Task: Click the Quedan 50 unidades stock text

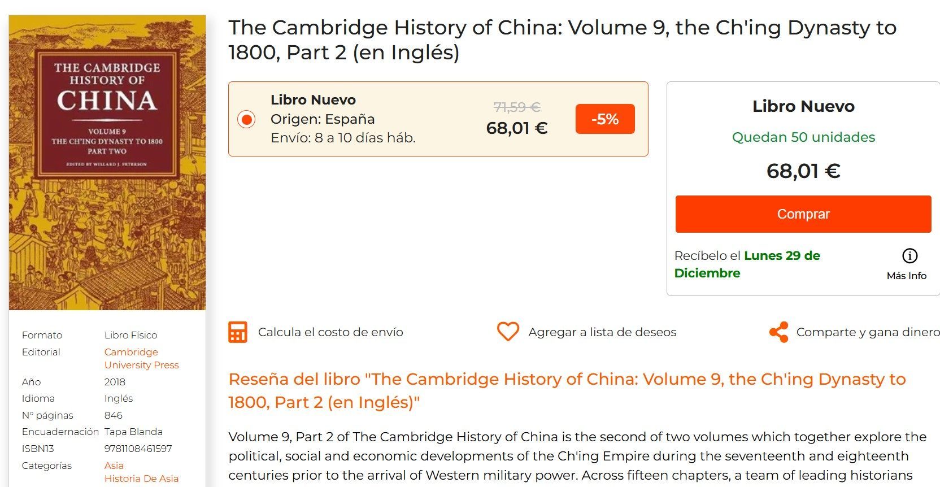Action: pos(803,137)
